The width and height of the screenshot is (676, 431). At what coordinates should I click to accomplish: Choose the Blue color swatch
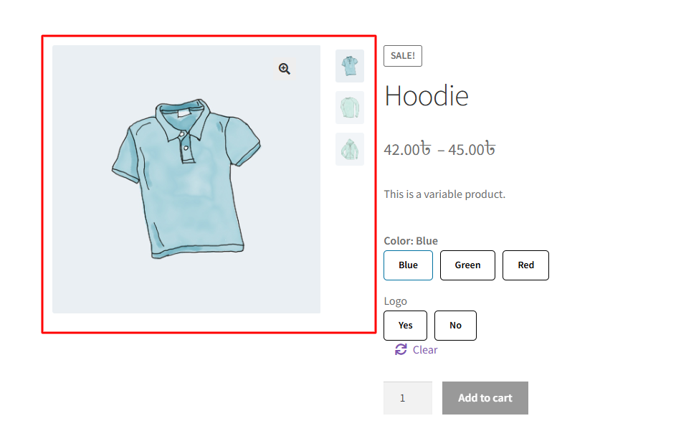(409, 265)
